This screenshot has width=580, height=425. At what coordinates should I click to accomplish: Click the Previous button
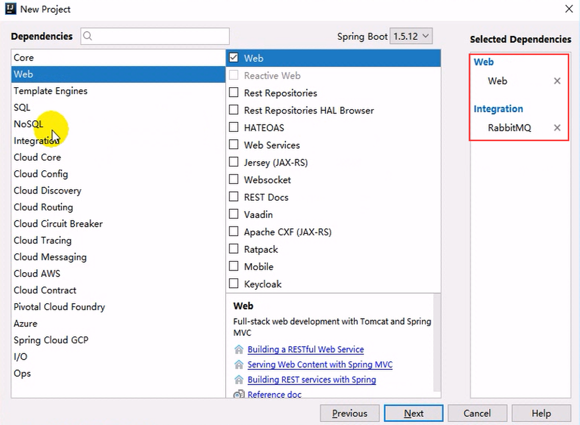coord(350,413)
